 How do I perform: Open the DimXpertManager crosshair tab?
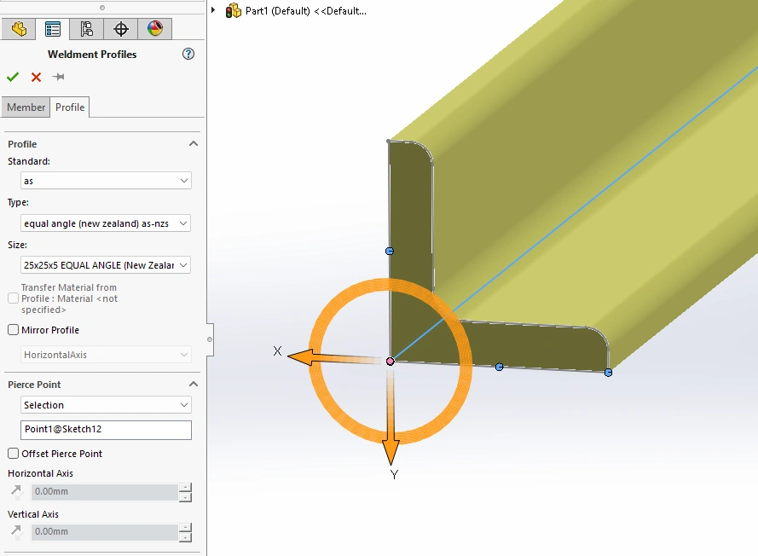pyautogui.click(x=121, y=29)
